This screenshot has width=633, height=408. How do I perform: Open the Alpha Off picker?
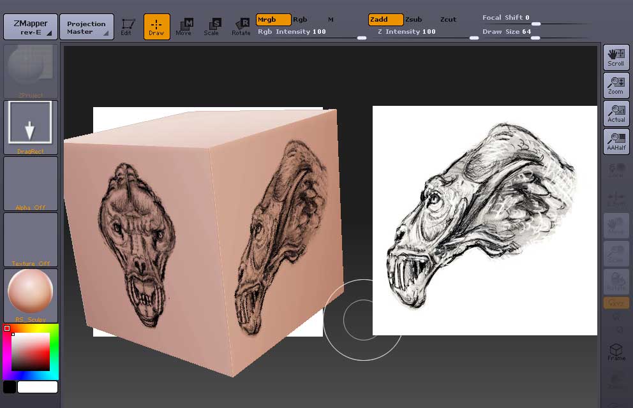[x=30, y=184]
